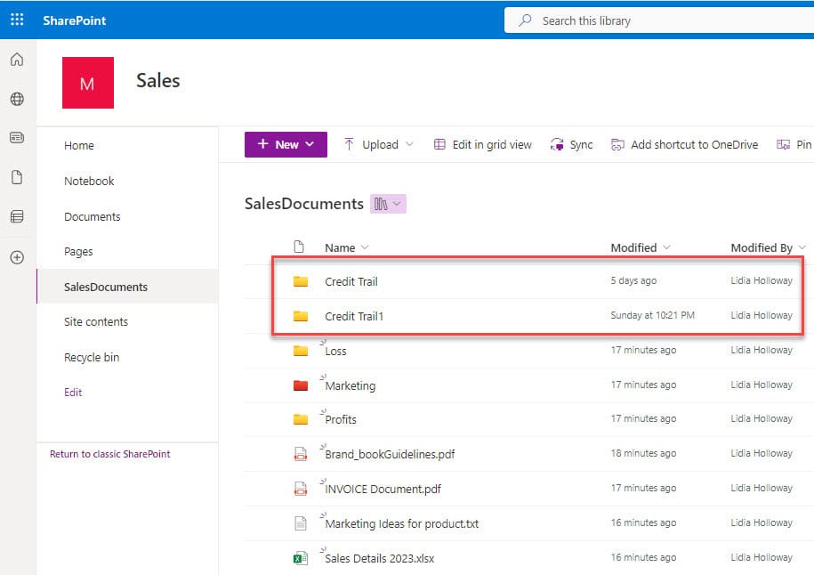The image size is (814, 575).
Task: Click the INVOICE Document PDF icon
Action: (301, 489)
